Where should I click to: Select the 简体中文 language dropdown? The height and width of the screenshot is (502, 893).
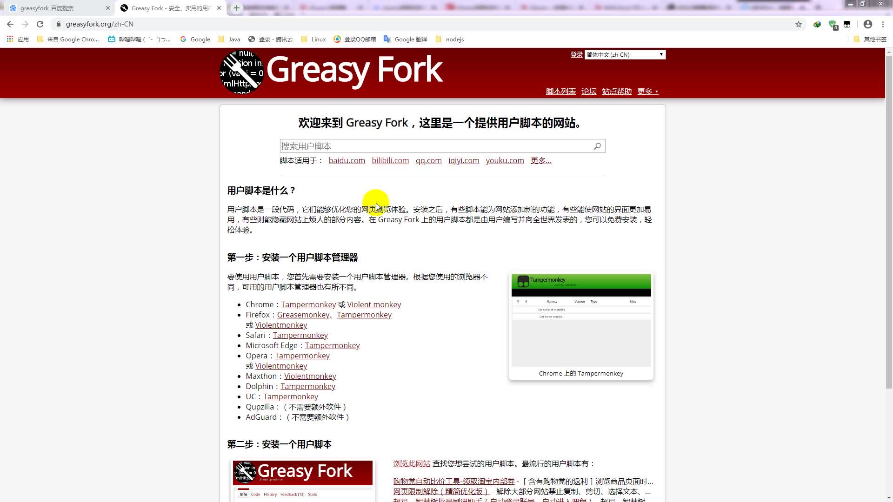pos(624,54)
